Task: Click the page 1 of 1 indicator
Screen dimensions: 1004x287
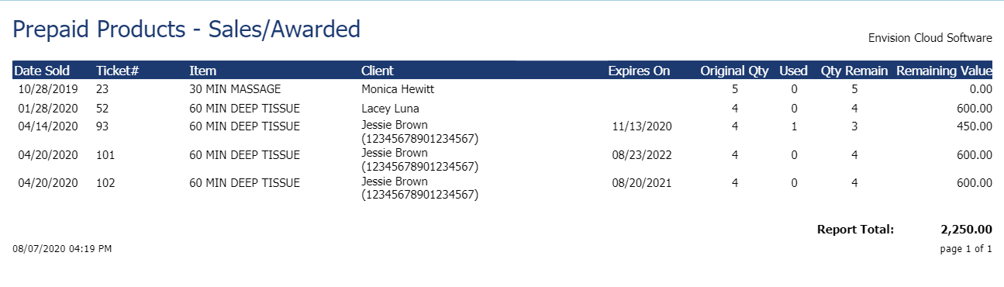Action: (x=965, y=249)
